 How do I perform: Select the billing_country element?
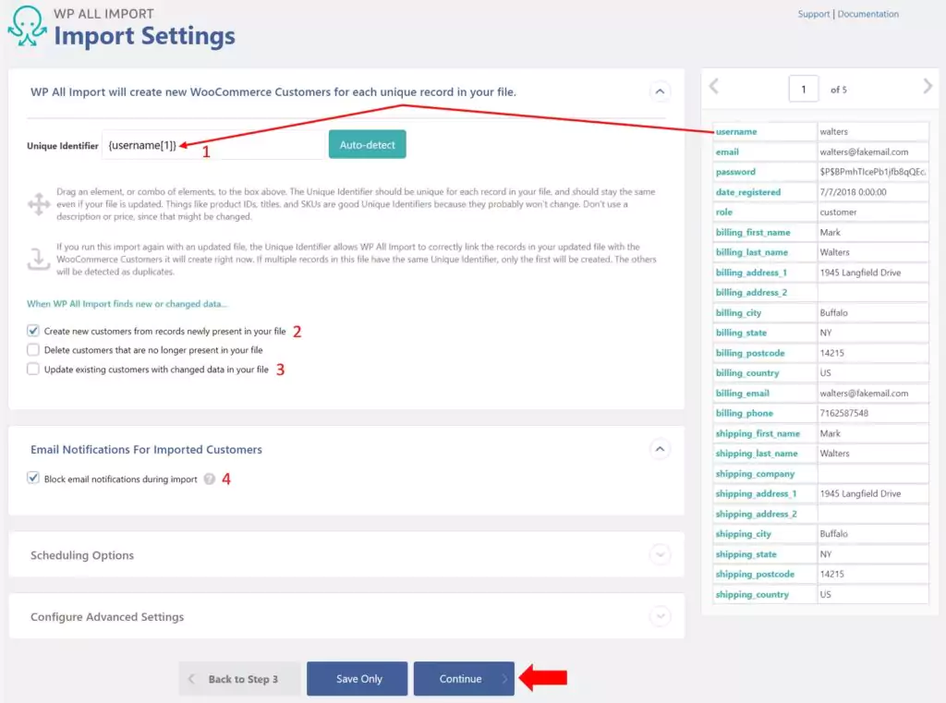click(747, 373)
